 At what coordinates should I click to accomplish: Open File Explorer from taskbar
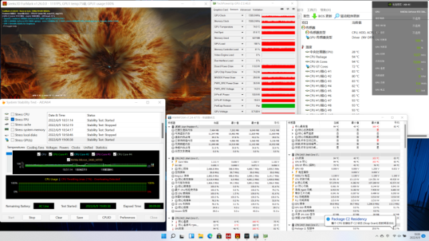(x=201, y=236)
